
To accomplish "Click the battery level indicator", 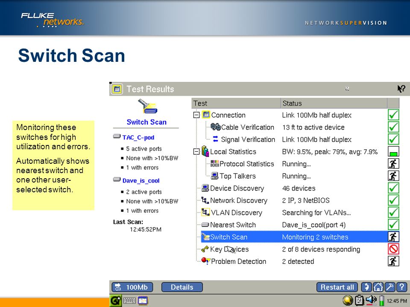I will pos(382,301).
